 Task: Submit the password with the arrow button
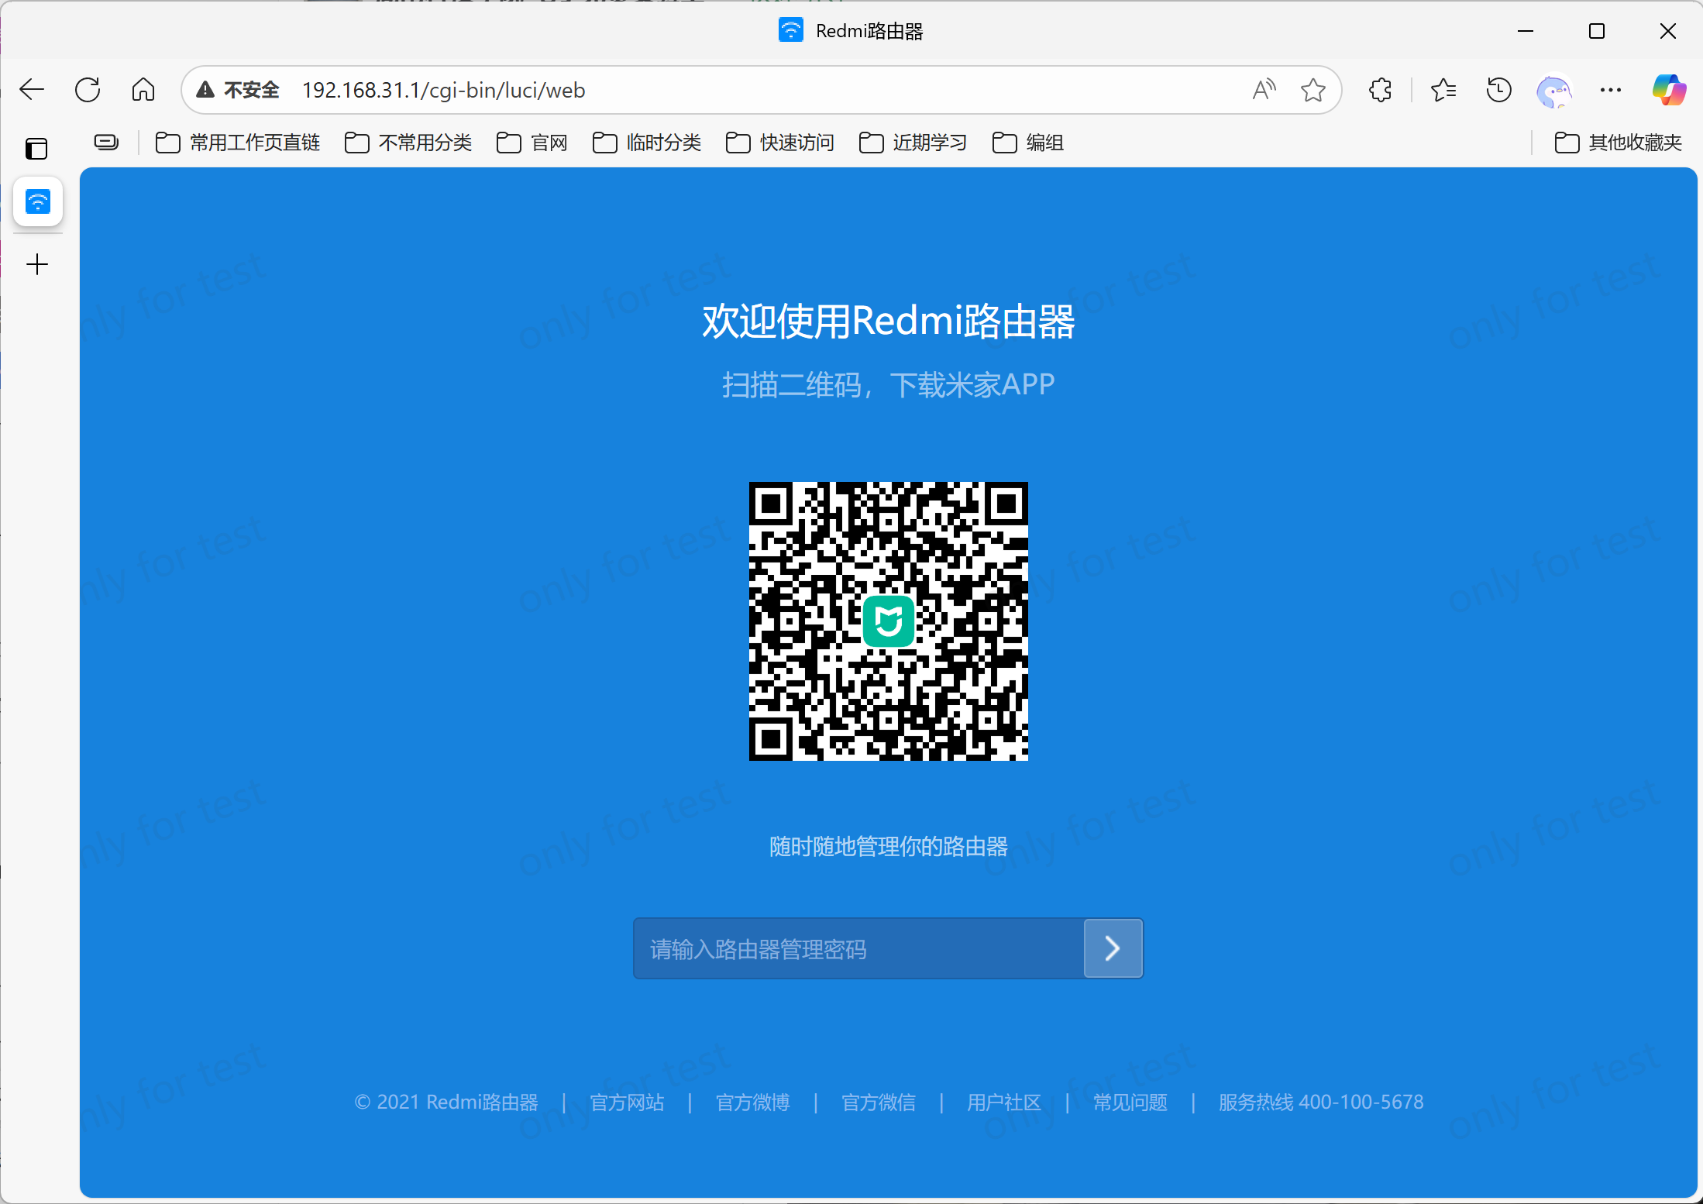(1113, 948)
